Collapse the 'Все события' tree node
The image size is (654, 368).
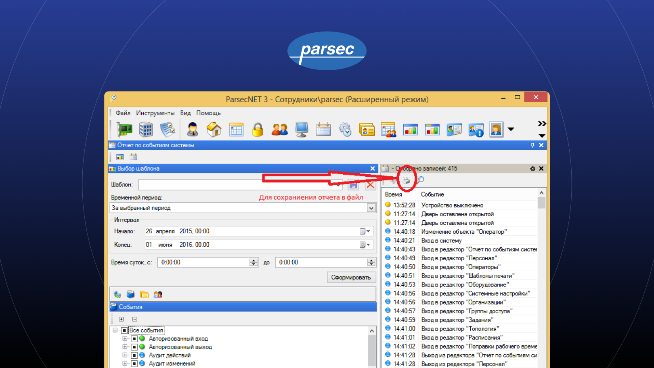[x=115, y=330]
